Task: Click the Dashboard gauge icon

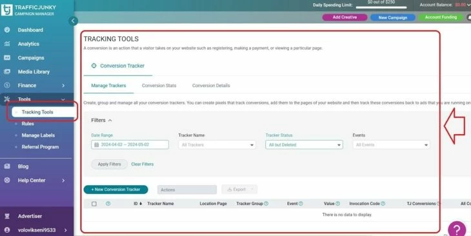Action: pyautogui.click(x=7, y=30)
